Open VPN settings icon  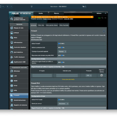click(12, 90)
